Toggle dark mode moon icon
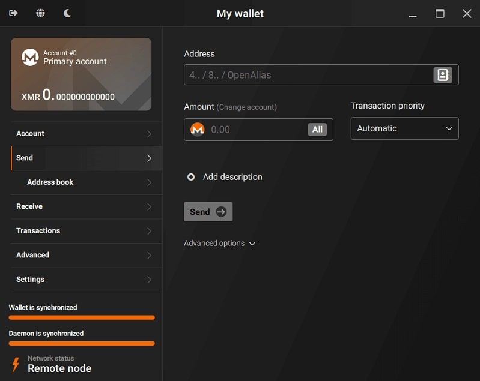This screenshot has width=480, height=381. tap(67, 13)
